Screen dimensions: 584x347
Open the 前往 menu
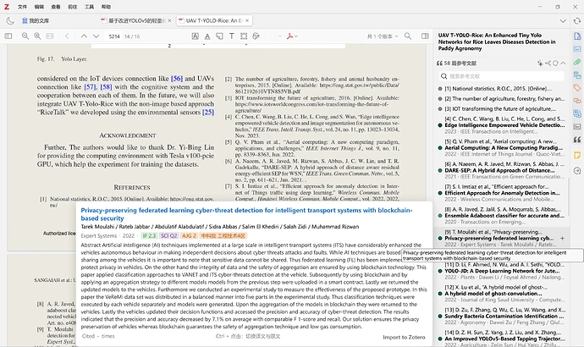coord(72,7)
